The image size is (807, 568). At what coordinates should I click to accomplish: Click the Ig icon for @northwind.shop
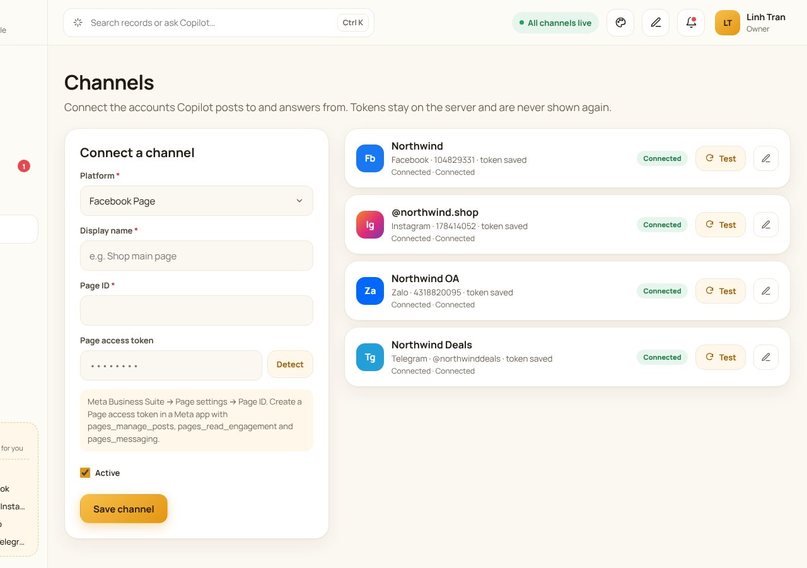click(x=370, y=225)
